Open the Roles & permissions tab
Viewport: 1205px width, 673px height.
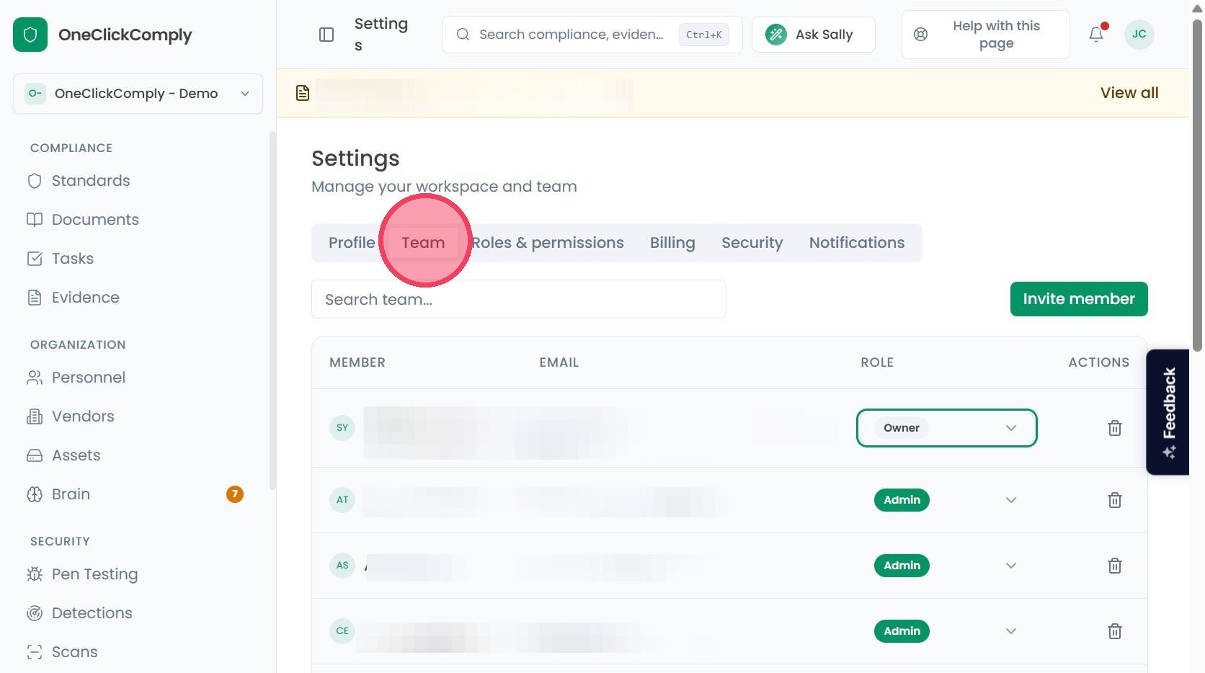548,243
